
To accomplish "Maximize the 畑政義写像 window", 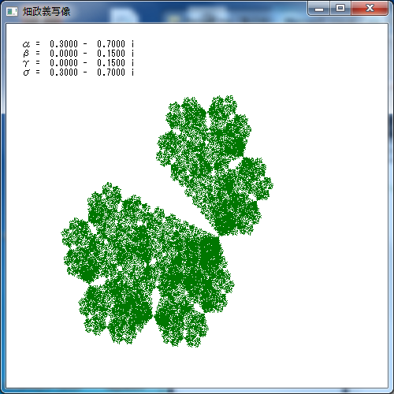I will (x=340, y=9).
